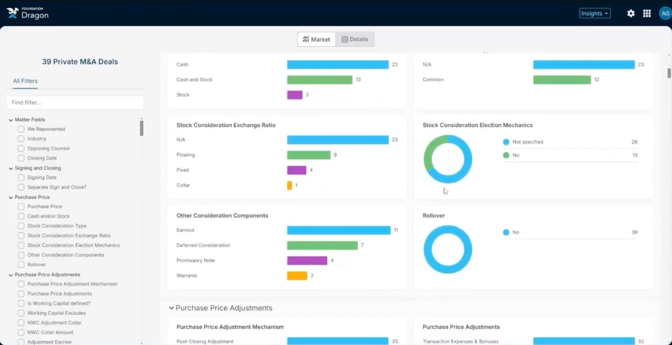Click the green Deferred Consideration bar
This screenshot has height=345, width=672.
coord(322,245)
